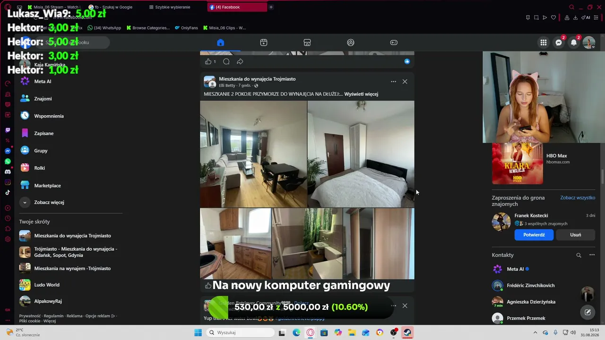Open Twitch in the Opera sidebar
The width and height of the screenshot is (605, 340).
(x=8, y=130)
